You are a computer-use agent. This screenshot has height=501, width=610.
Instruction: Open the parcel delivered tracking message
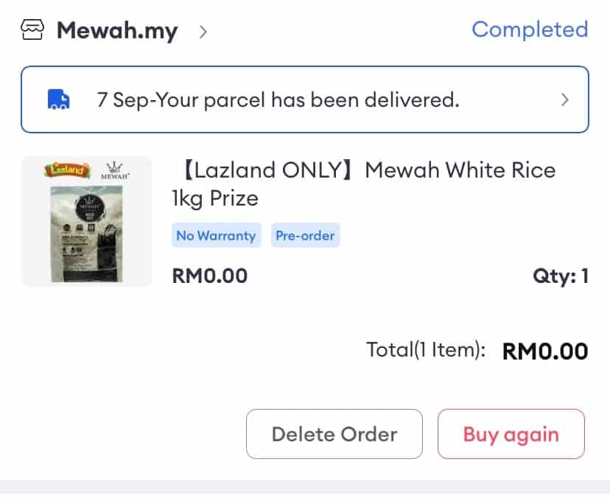(278, 99)
